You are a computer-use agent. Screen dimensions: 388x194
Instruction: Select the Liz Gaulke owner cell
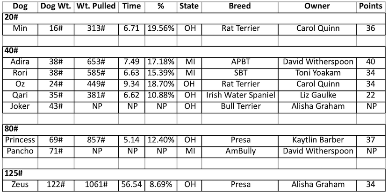click(317, 95)
